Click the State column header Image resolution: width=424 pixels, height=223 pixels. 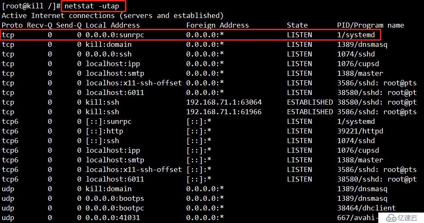click(x=297, y=26)
